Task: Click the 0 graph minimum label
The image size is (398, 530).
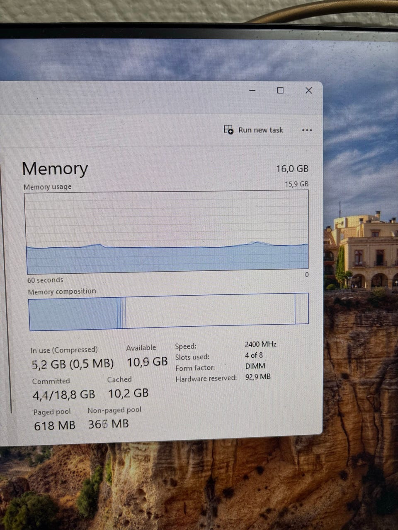Action: click(x=307, y=275)
